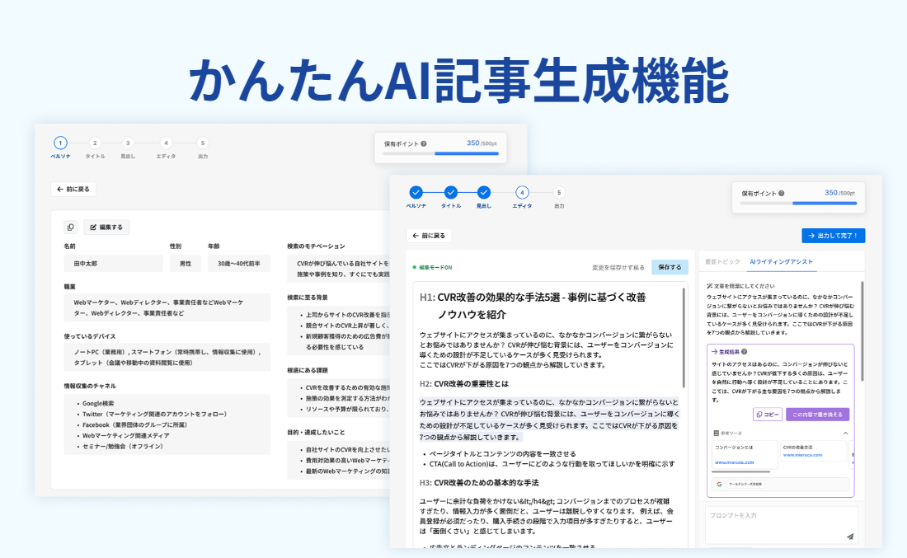The height and width of the screenshot is (558, 907).
Task: Click the Google検索 list item
Action: 98,404
